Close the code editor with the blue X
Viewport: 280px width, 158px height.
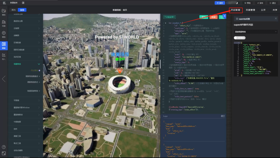coord(225,16)
